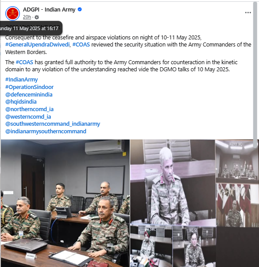This screenshot has height=267, width=259.
Task: Click the #COAS hashtag in second paragraph
Action: tap(24, 62)
